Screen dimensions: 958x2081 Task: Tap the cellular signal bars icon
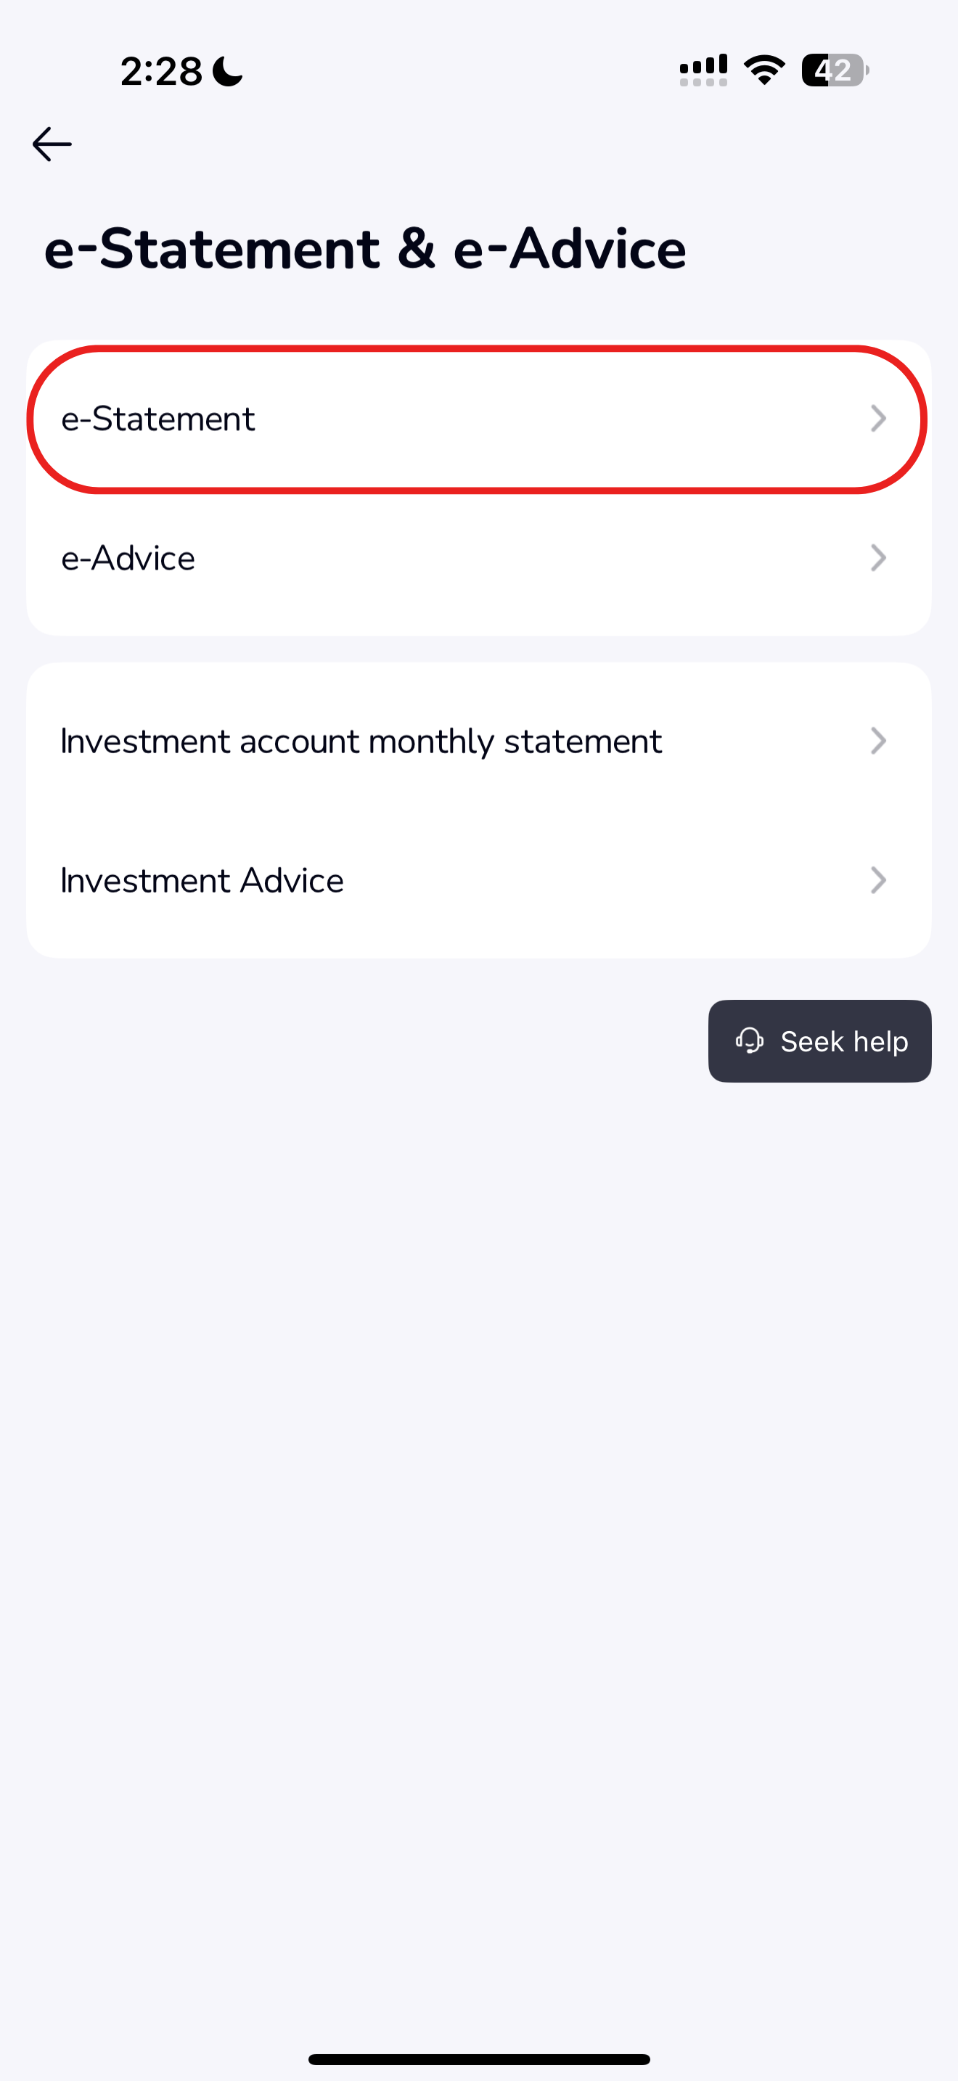[x=703, y=70]
